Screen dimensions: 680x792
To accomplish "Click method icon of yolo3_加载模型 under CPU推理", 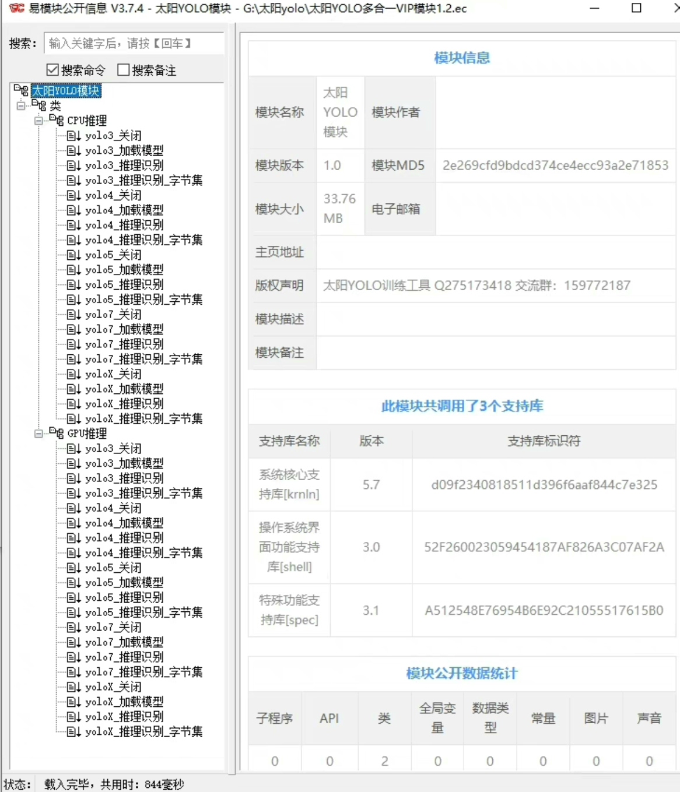I will (x=74, y=150).
